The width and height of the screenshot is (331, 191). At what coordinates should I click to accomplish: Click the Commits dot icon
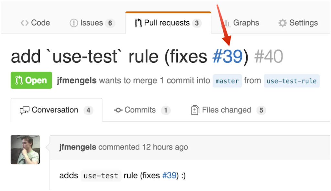(x=118, y=110)
